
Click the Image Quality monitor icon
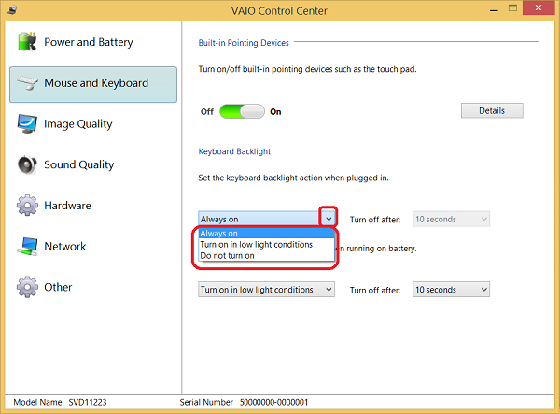click(x=27, y=124)
